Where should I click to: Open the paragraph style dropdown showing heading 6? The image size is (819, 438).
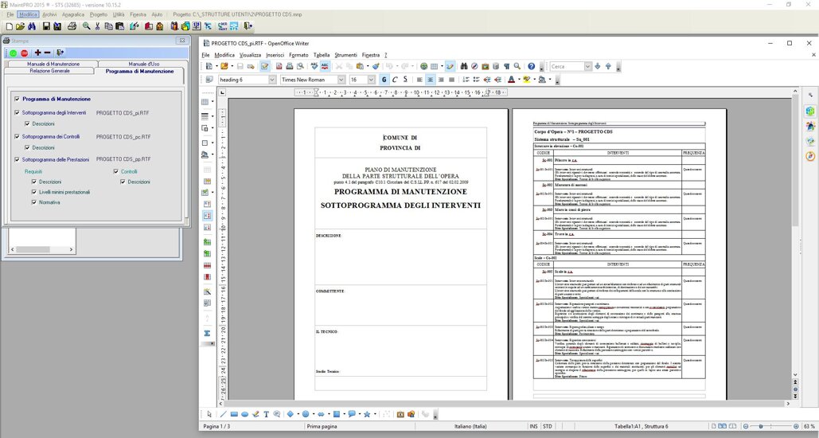271,80
